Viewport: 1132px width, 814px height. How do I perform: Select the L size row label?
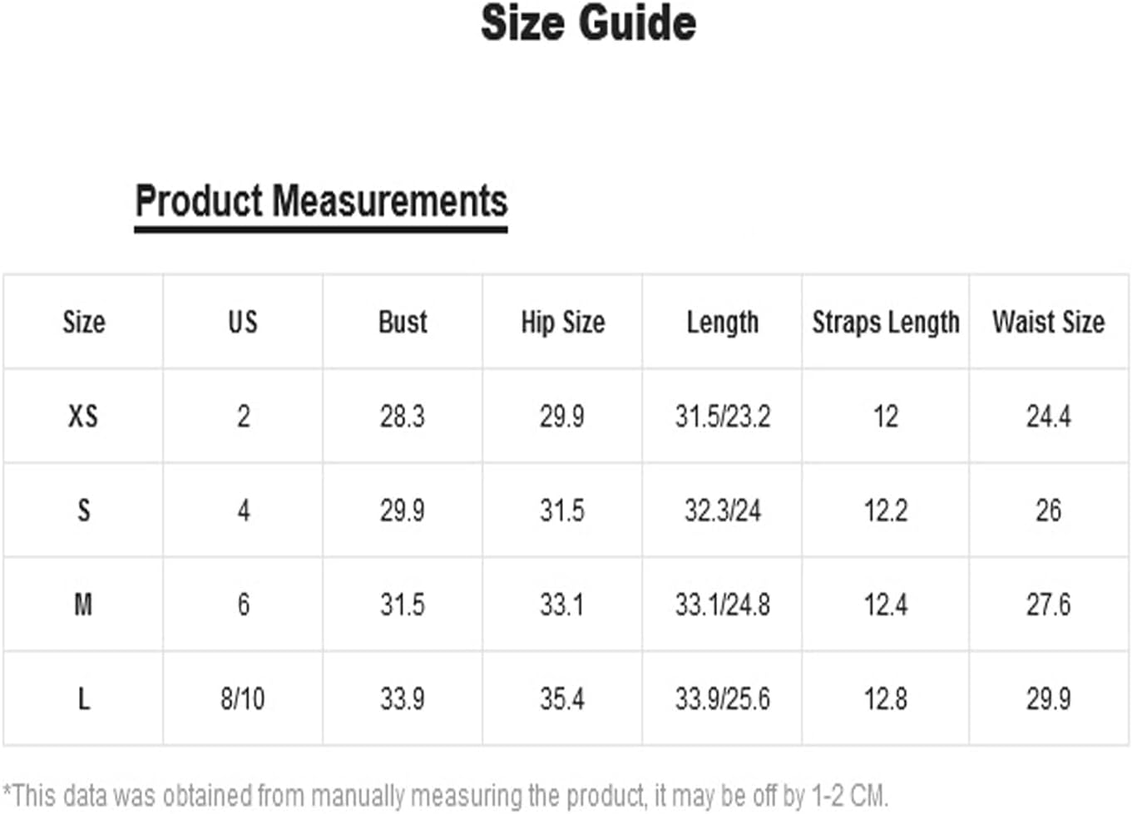pos(83,698)
